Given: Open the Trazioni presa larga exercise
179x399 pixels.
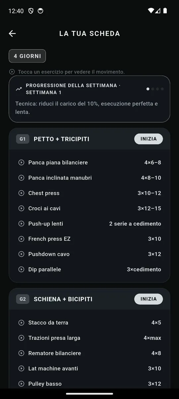Looking at the screenshot, I should coord(89,338).
